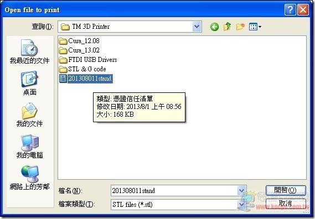Click the 取消 Cancel button
This screenshot has height=219, width=315.
click(286, 204)
